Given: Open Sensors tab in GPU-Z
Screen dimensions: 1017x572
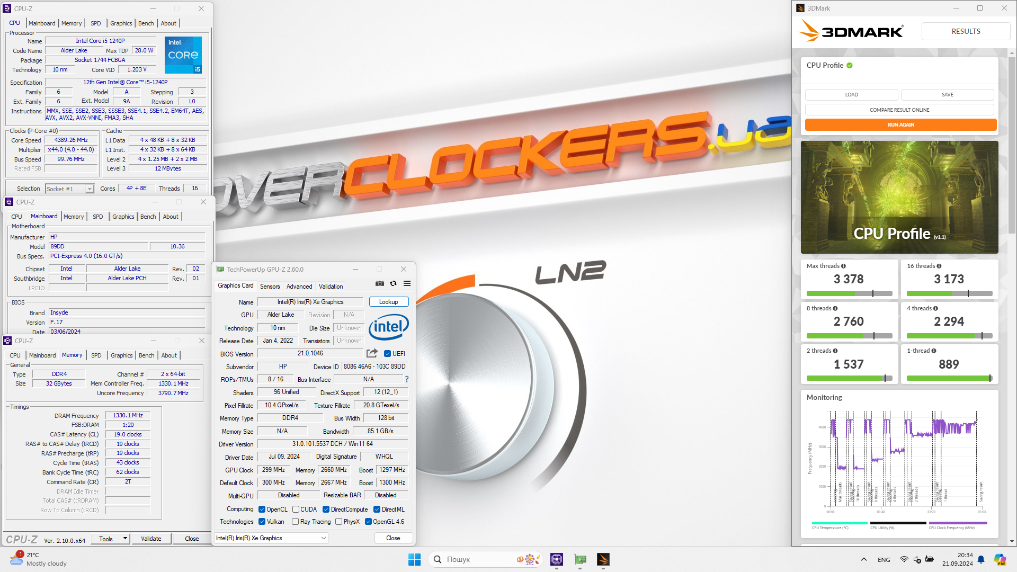Looking at the screenshot, I should pos(270,287).
